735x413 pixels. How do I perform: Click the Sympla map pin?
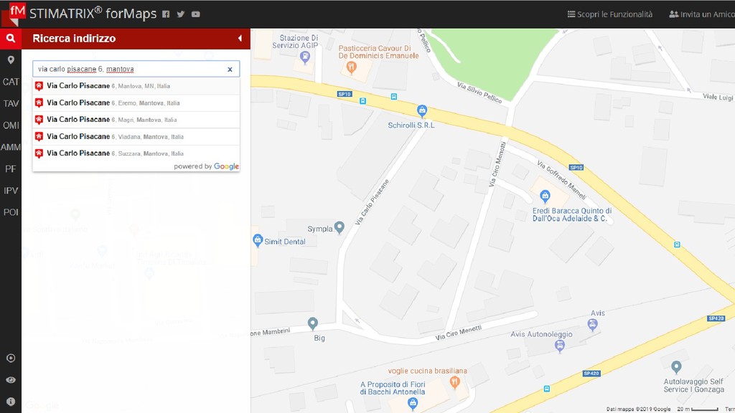tap(340, 227)
